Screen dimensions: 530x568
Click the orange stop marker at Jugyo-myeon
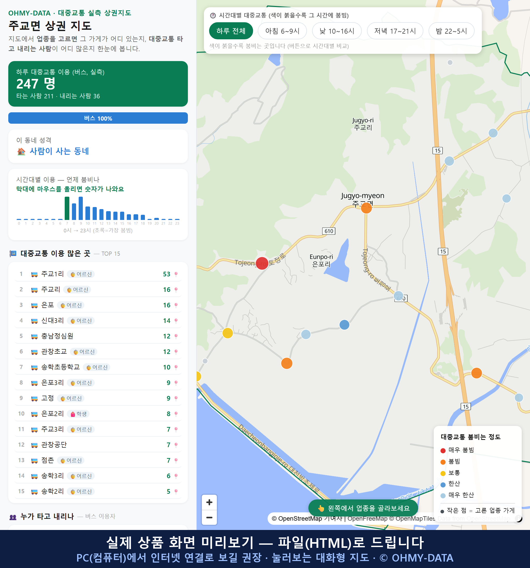(x=366, y=208)
